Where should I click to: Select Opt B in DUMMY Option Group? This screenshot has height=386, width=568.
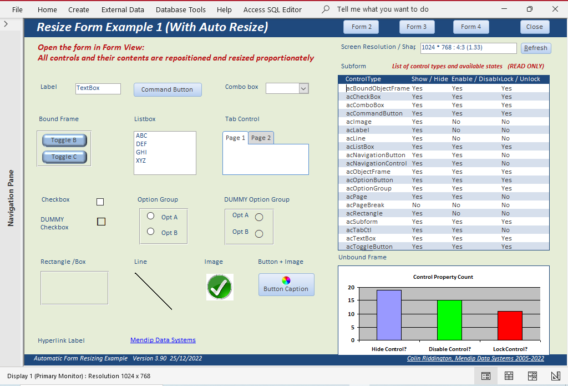[x=259, y=234]
